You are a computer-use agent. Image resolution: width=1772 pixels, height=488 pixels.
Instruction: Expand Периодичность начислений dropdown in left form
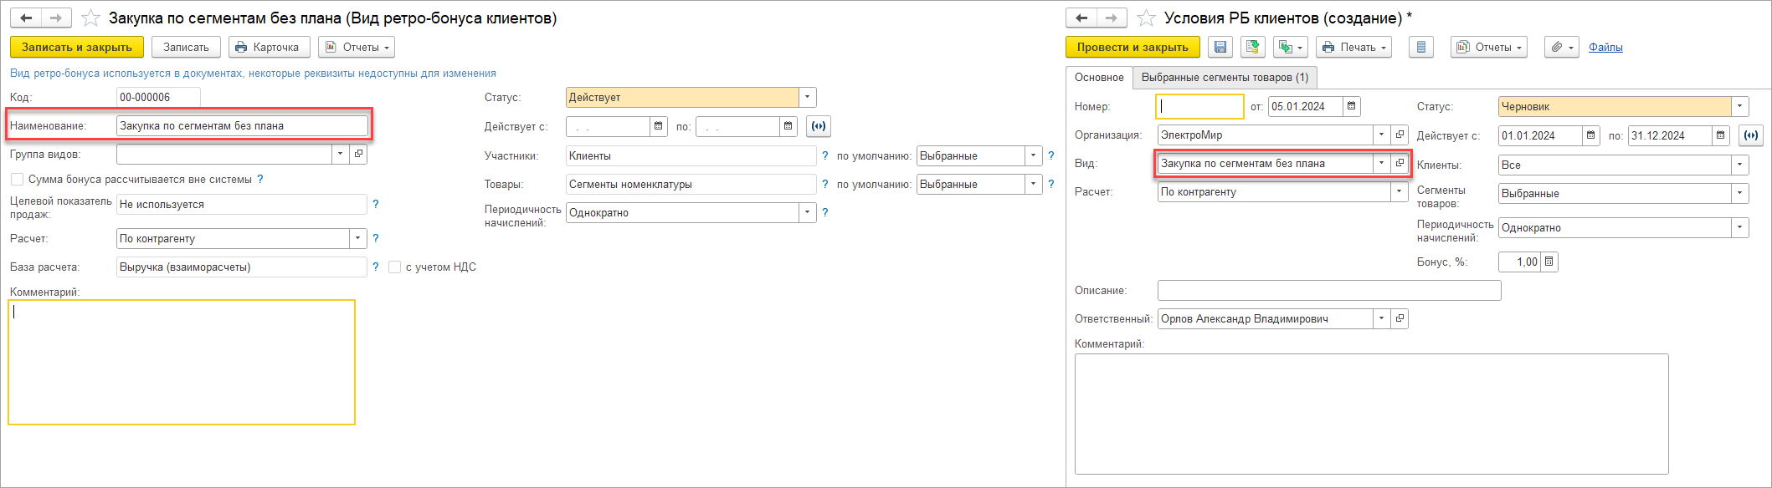(x=808, y=213)
